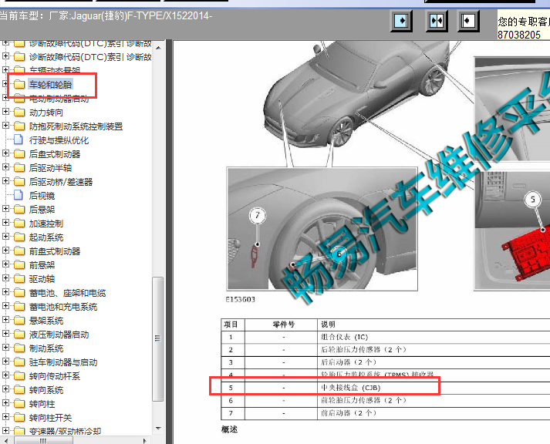This screenshot has width=550, height=444.
Task: Click the tree panel scroll-down arrow
Action: pos(158,429)
